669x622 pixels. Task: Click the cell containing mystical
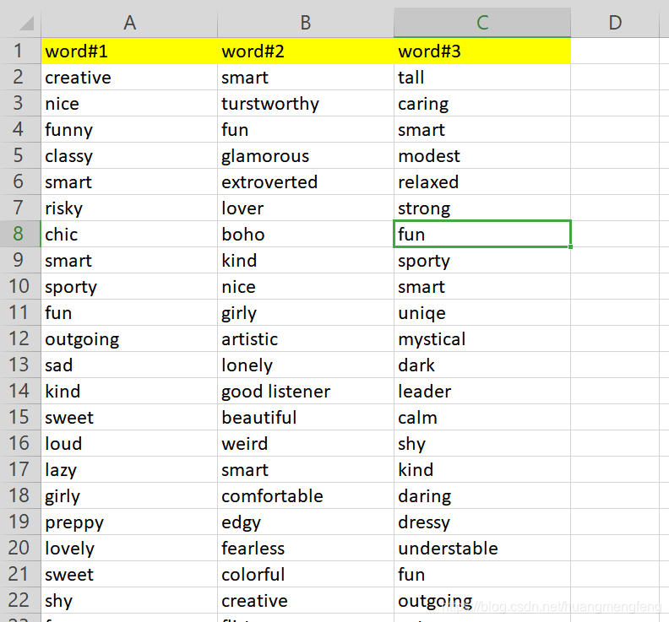pyautogui.click(x=482, y=338)
